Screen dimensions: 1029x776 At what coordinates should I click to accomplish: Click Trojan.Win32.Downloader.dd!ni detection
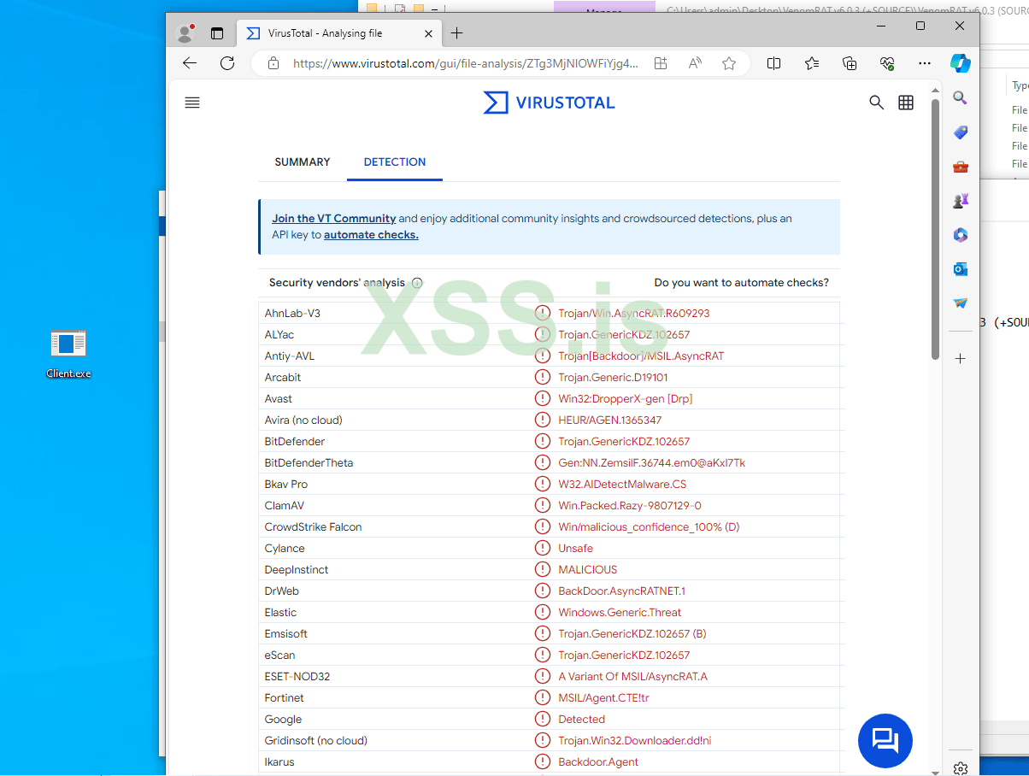click(x=635, y=741)
